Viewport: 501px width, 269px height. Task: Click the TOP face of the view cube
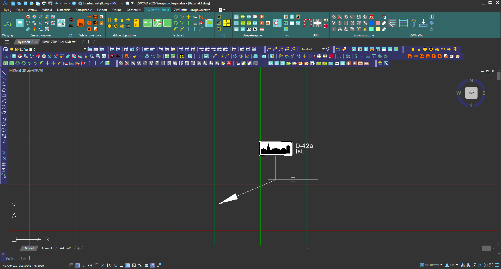pyautogui.click(x=471, y=93)
